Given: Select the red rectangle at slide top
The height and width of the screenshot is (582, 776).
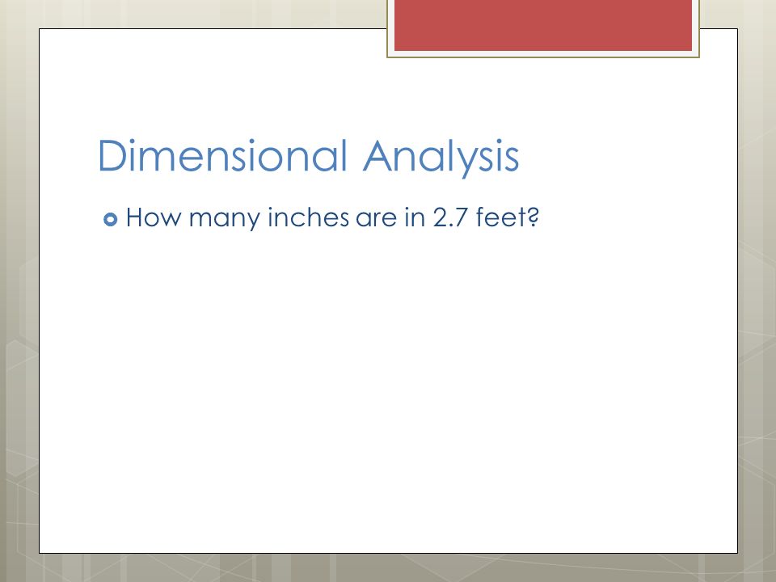Looking at the screenshot, I should [x=543, y=25].
